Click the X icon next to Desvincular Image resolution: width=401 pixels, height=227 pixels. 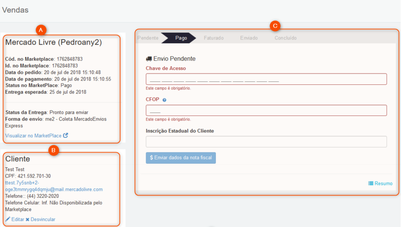click(27, 219)
